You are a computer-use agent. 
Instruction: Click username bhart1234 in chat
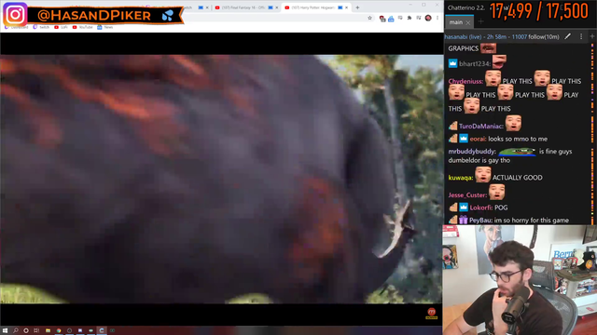(x=475, y=64)
